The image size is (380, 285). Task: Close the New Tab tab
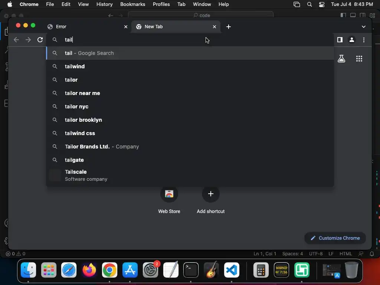coord(214,27)
